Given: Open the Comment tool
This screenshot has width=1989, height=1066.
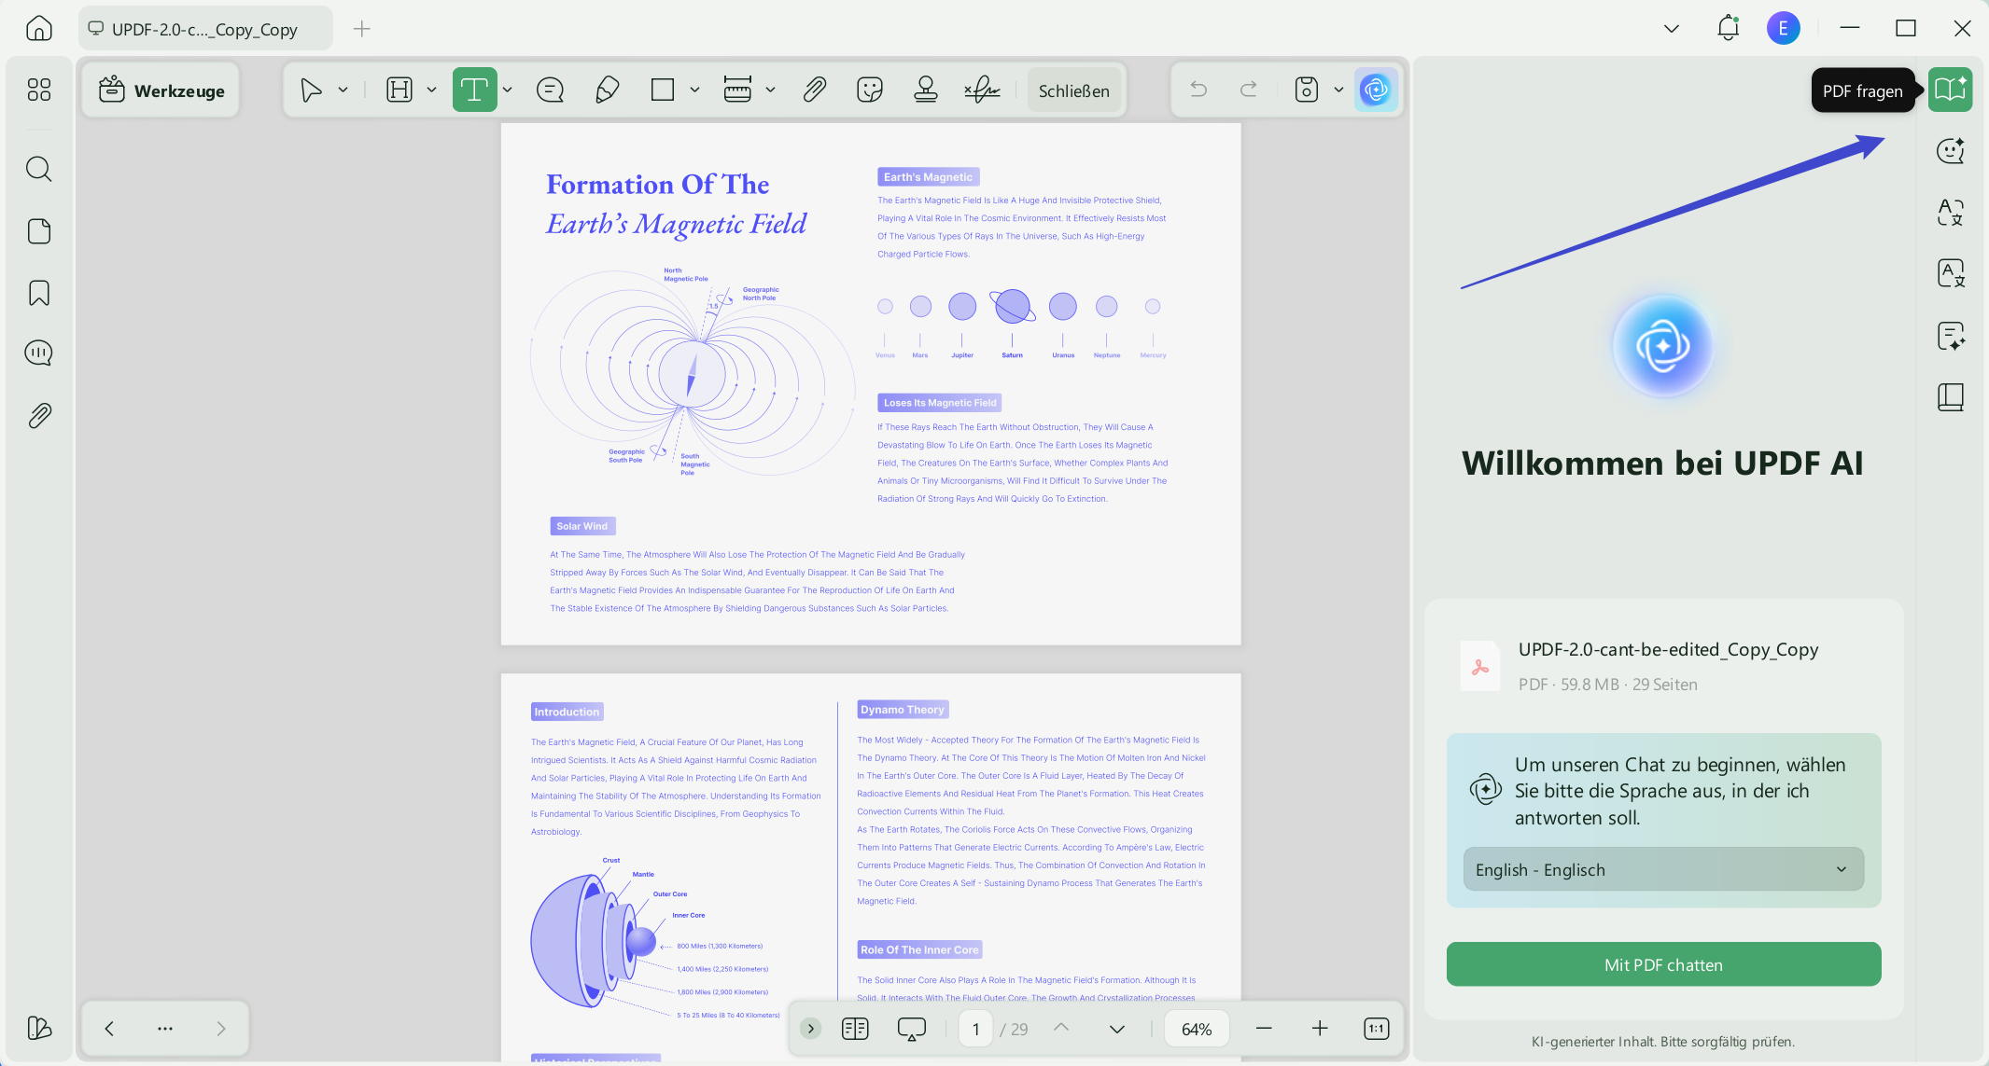Looking at the screenshot, I should [x=551, y=90].
